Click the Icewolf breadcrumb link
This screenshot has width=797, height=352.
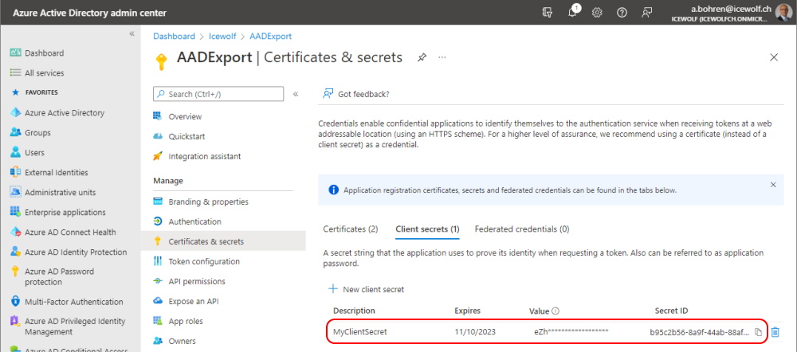222,36
